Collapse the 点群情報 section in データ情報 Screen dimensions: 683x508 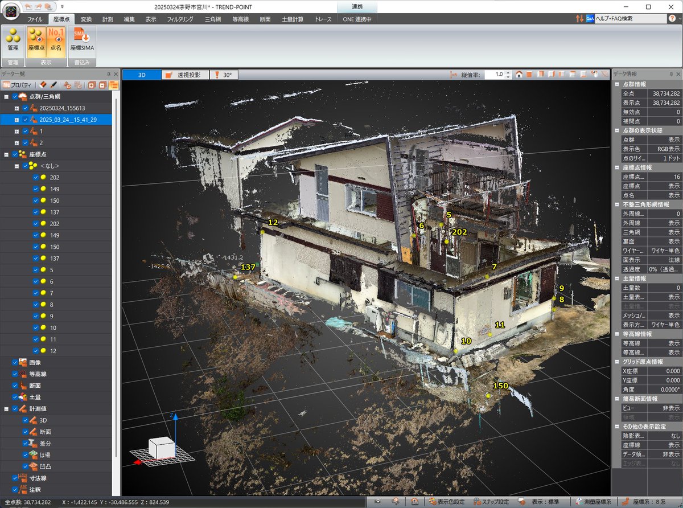(616, 84)
